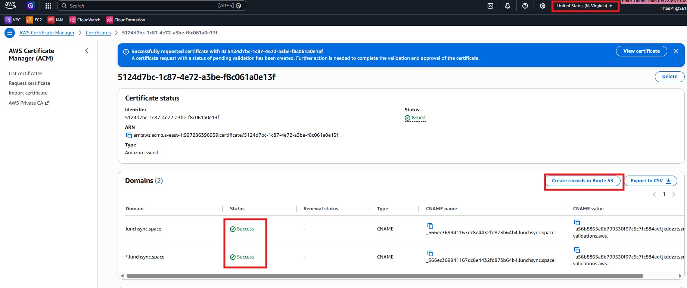Copy CNAME value for *.lunchsync.space
The image size is (687, 288).
click(577, 250)
